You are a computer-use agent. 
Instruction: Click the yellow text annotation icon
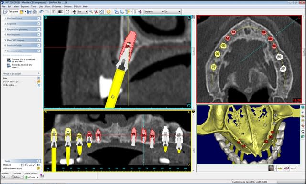pos(39,168)
